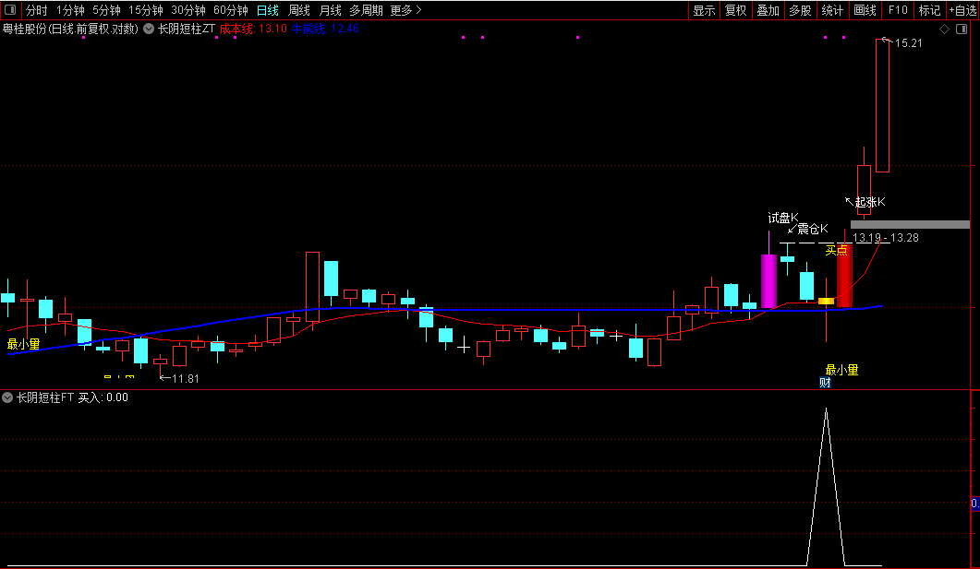This screenshot has width=980, height=569.
Task: Open the 长阴短柱FT indicator dropdown
Action: pos(7,397)
